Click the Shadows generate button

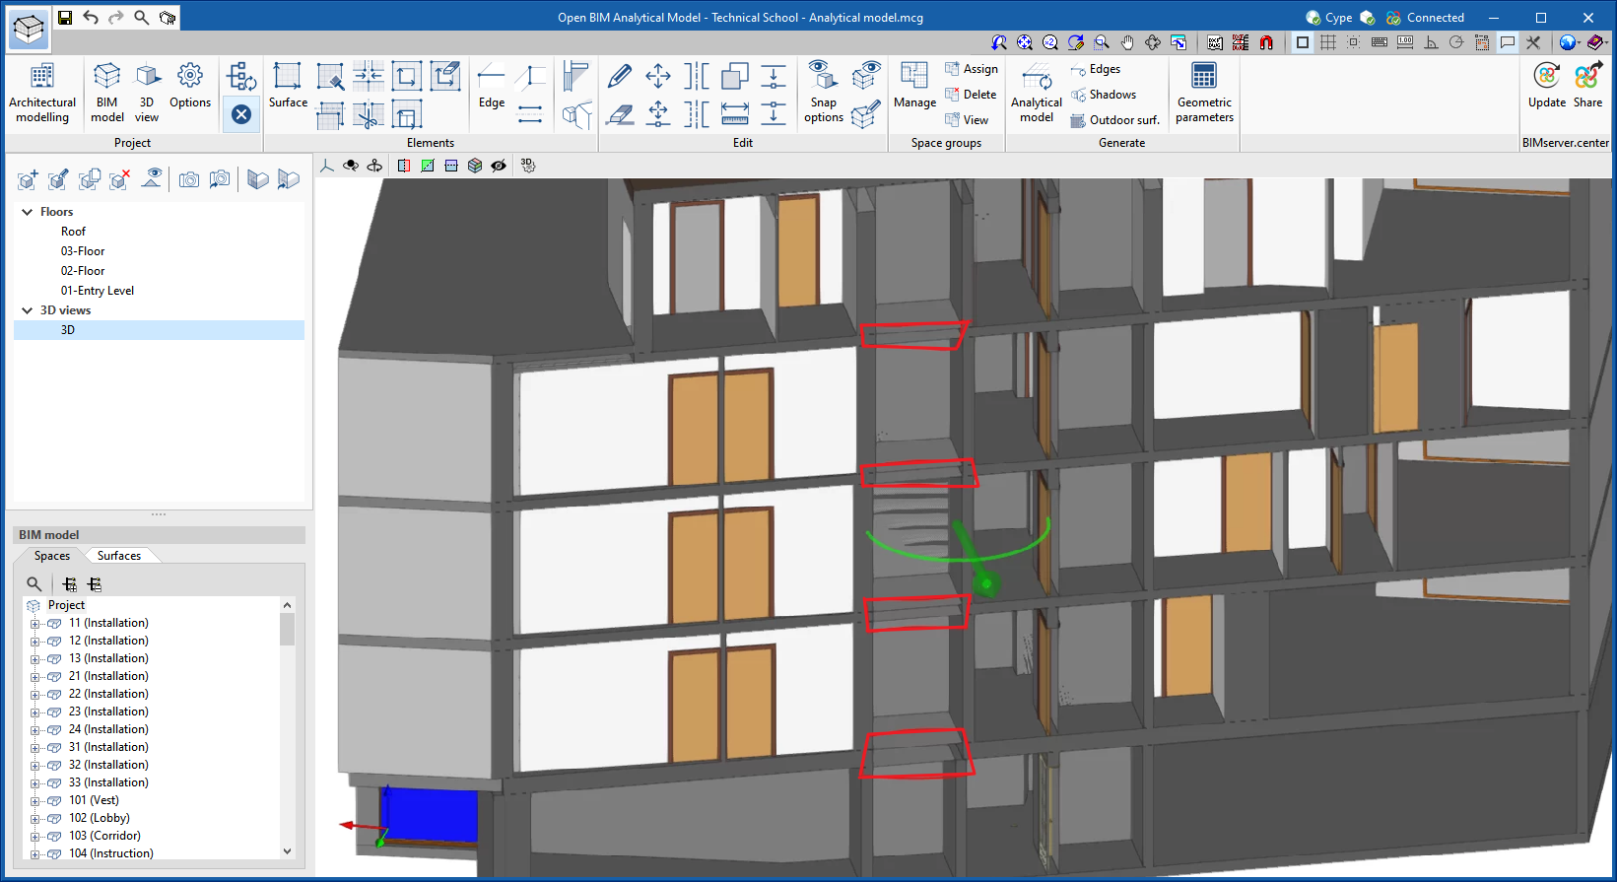click(x=1104, y=95)
